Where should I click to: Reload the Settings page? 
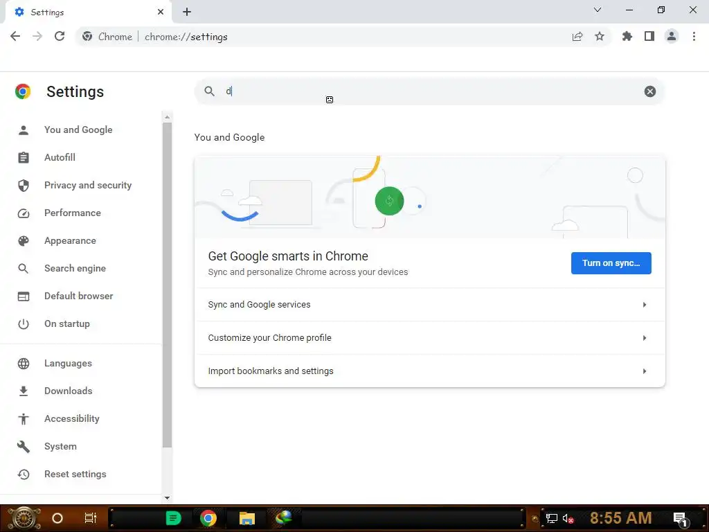(60, 36)
